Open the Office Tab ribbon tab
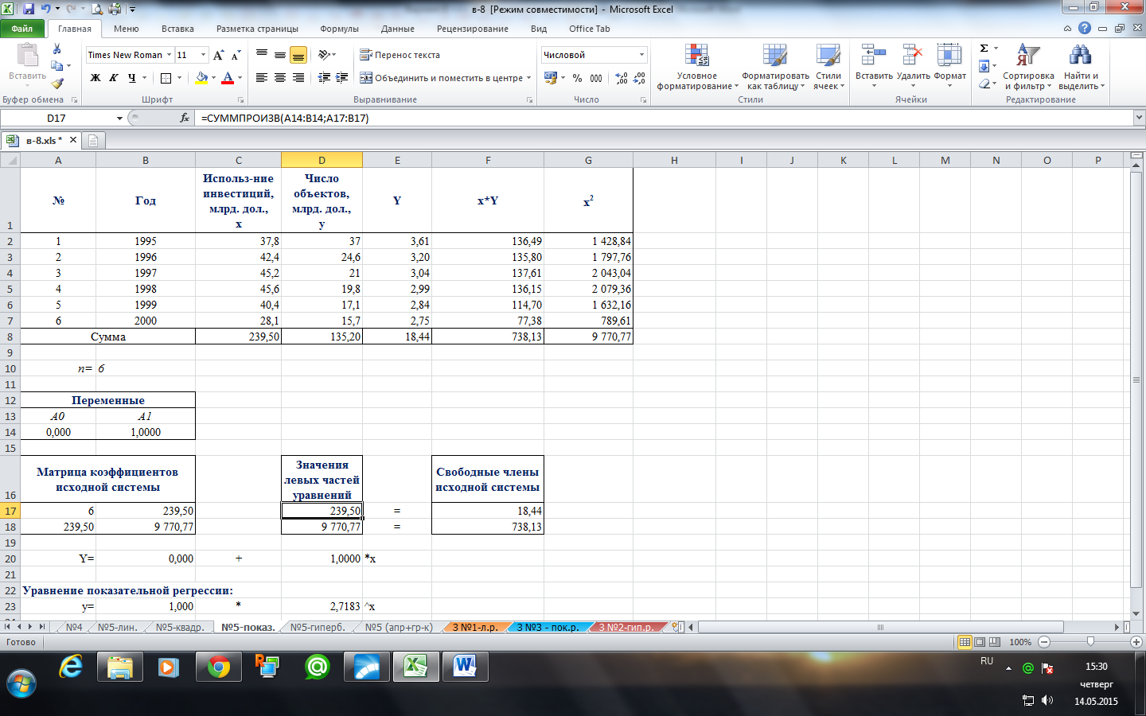Screen dimensions: 1146x716 (x=590, y=29)
